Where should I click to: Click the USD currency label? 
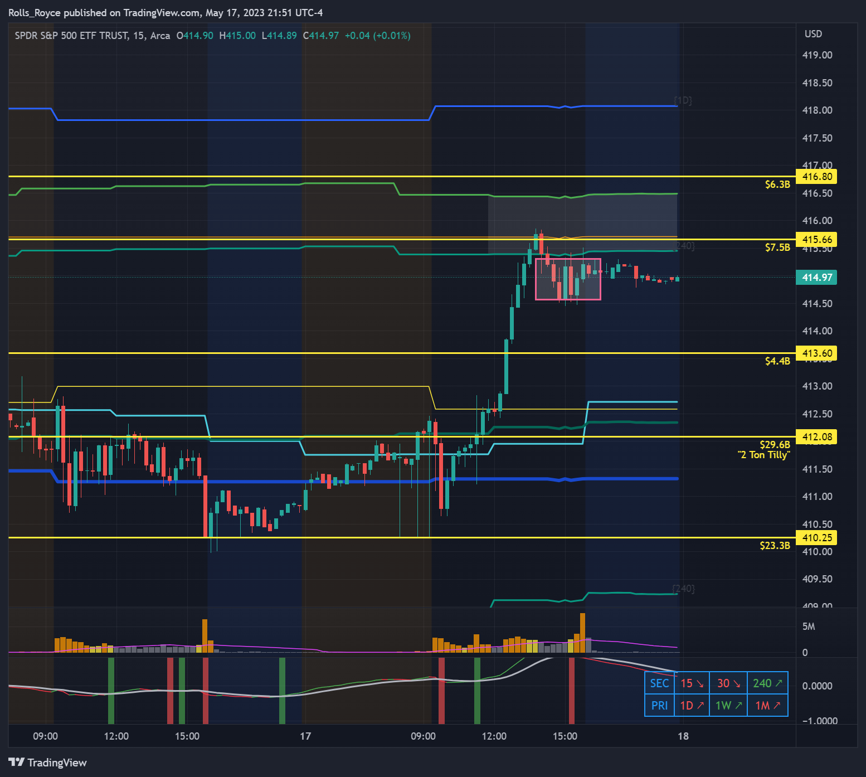pos(813,34)
